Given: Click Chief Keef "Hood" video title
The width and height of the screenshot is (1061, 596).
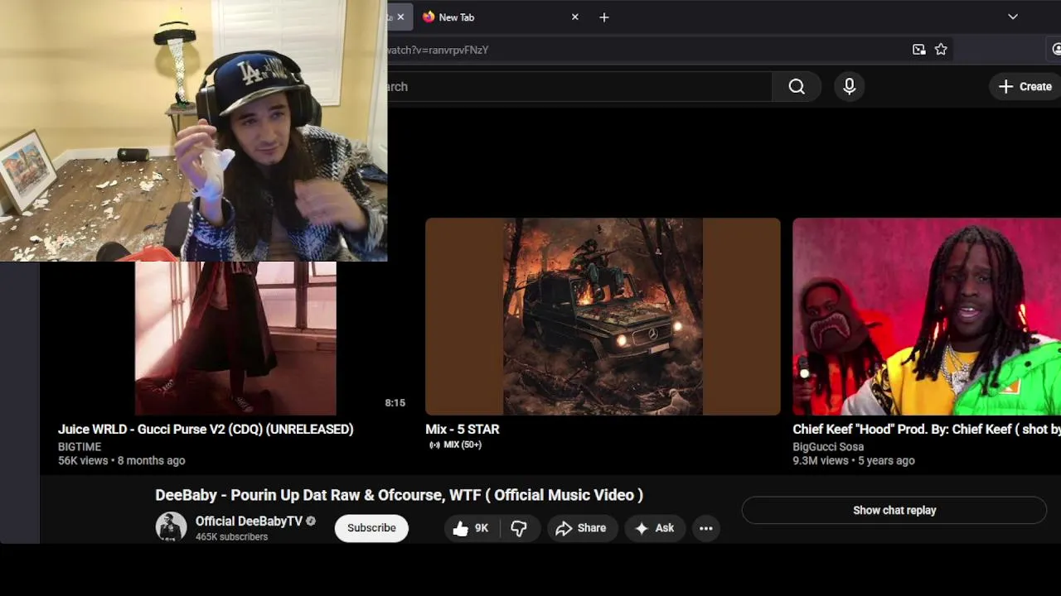Looking at the screenshot, I should tap(927, 429).
